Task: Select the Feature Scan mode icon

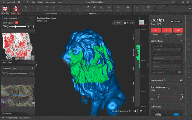Action: tap(16, 9)
